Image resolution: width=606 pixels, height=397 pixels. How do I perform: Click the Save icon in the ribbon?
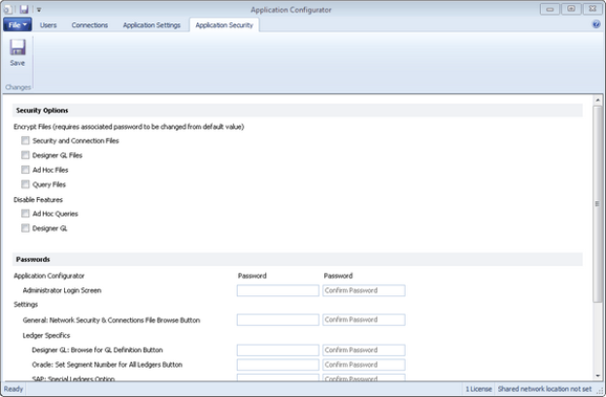(17, 49)
